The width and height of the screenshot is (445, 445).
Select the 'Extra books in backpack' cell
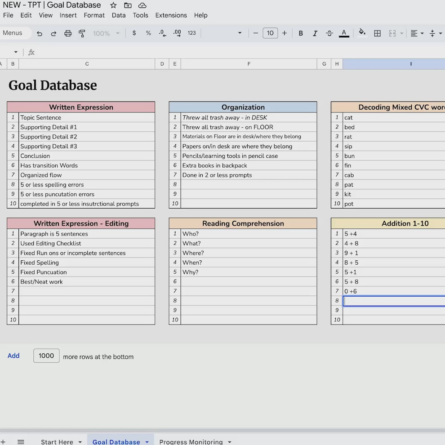click(249, 165)
